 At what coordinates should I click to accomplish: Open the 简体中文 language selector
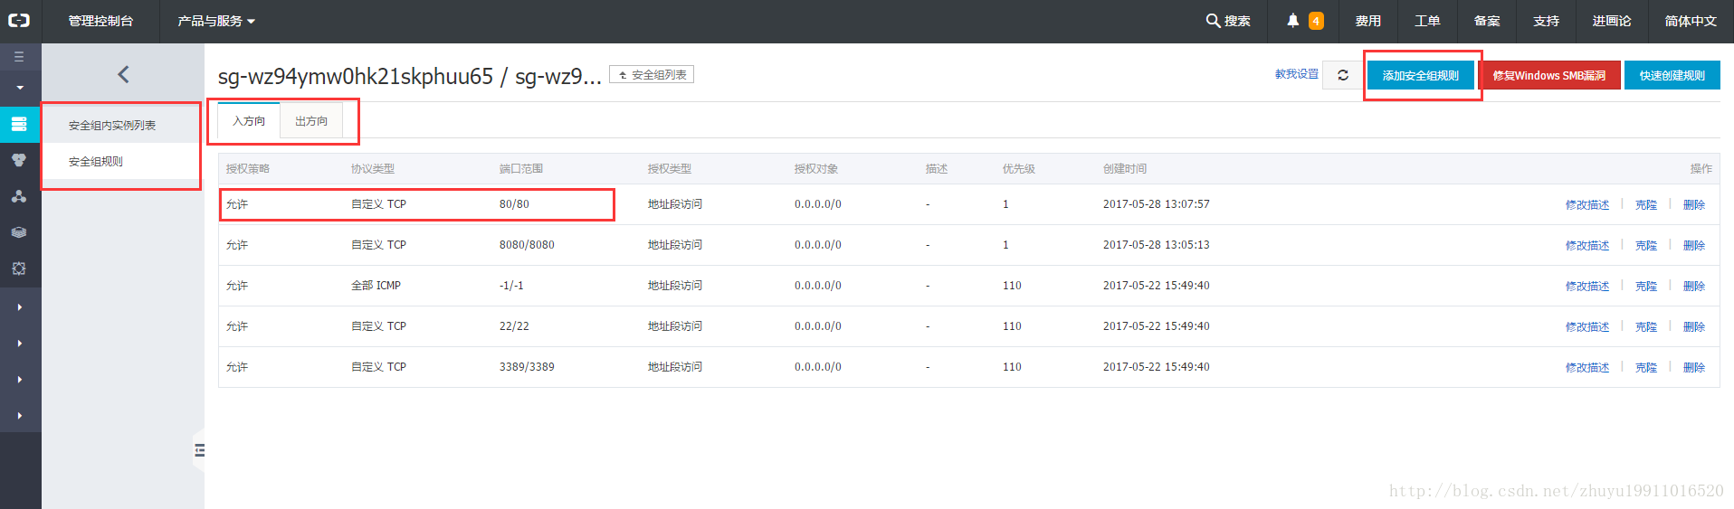pyautogui.click(x=1691, y=21)
